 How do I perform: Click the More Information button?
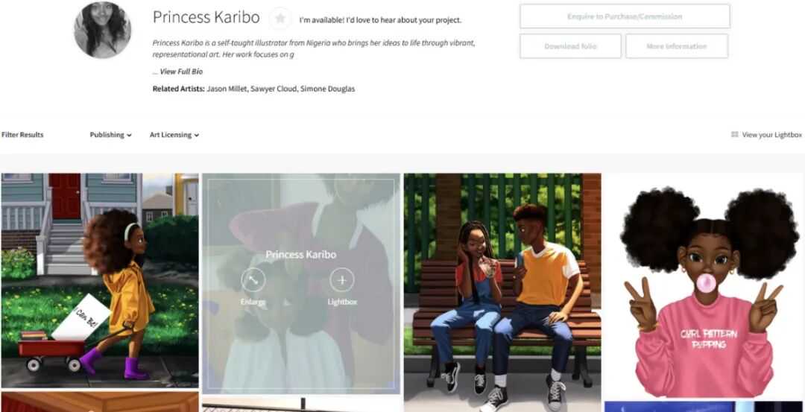[x=677, y=46]
